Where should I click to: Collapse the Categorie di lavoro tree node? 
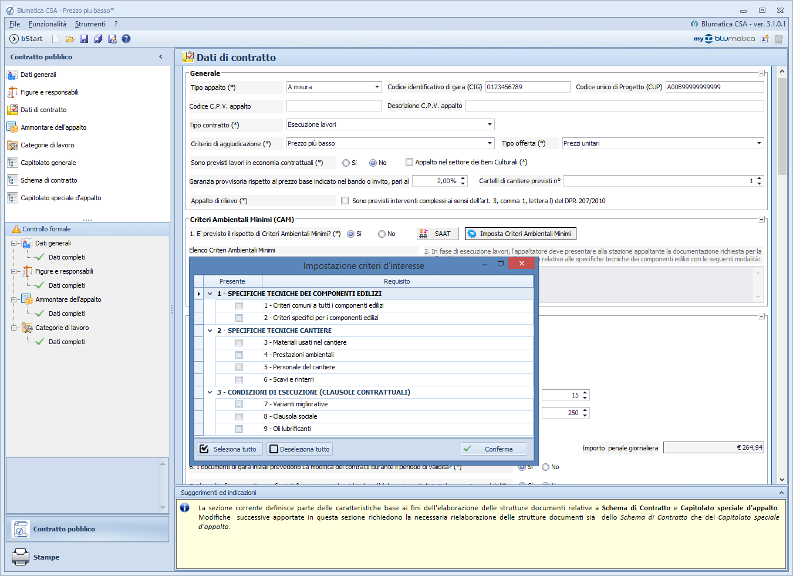pyautogui.click(x=14, y=328)
